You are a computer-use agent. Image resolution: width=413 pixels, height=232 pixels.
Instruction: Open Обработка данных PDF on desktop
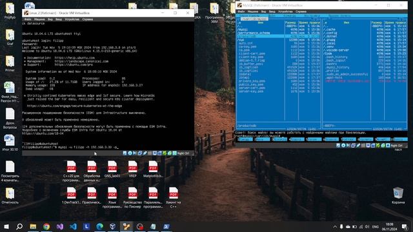[92, 171]
